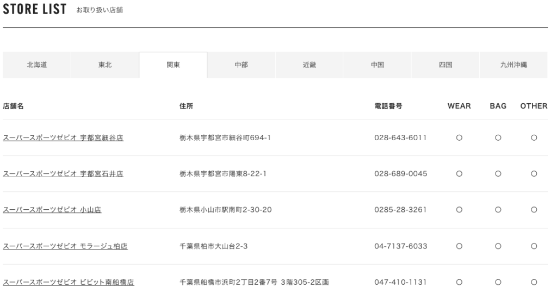The height and width of the screenshot is (300, 557).
Task: Click OTHER circle mark for 宇都宮石井店
Action: pos(534,174)
